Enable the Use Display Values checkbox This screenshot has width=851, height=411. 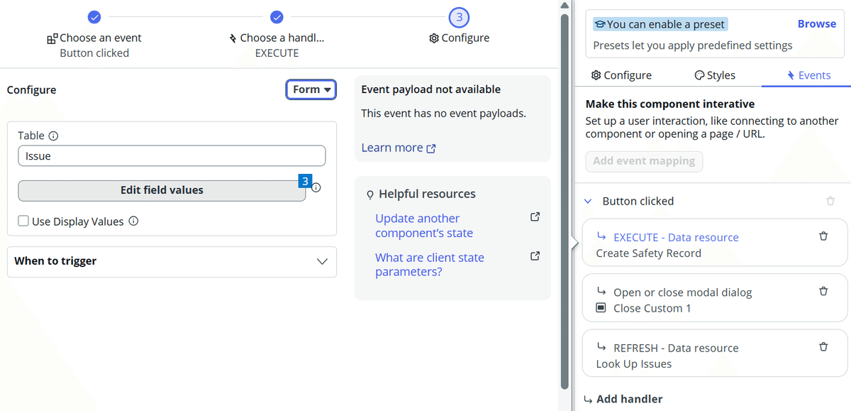[x=22, y=221]
